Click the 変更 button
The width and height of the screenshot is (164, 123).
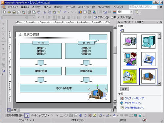coord(125,89)
